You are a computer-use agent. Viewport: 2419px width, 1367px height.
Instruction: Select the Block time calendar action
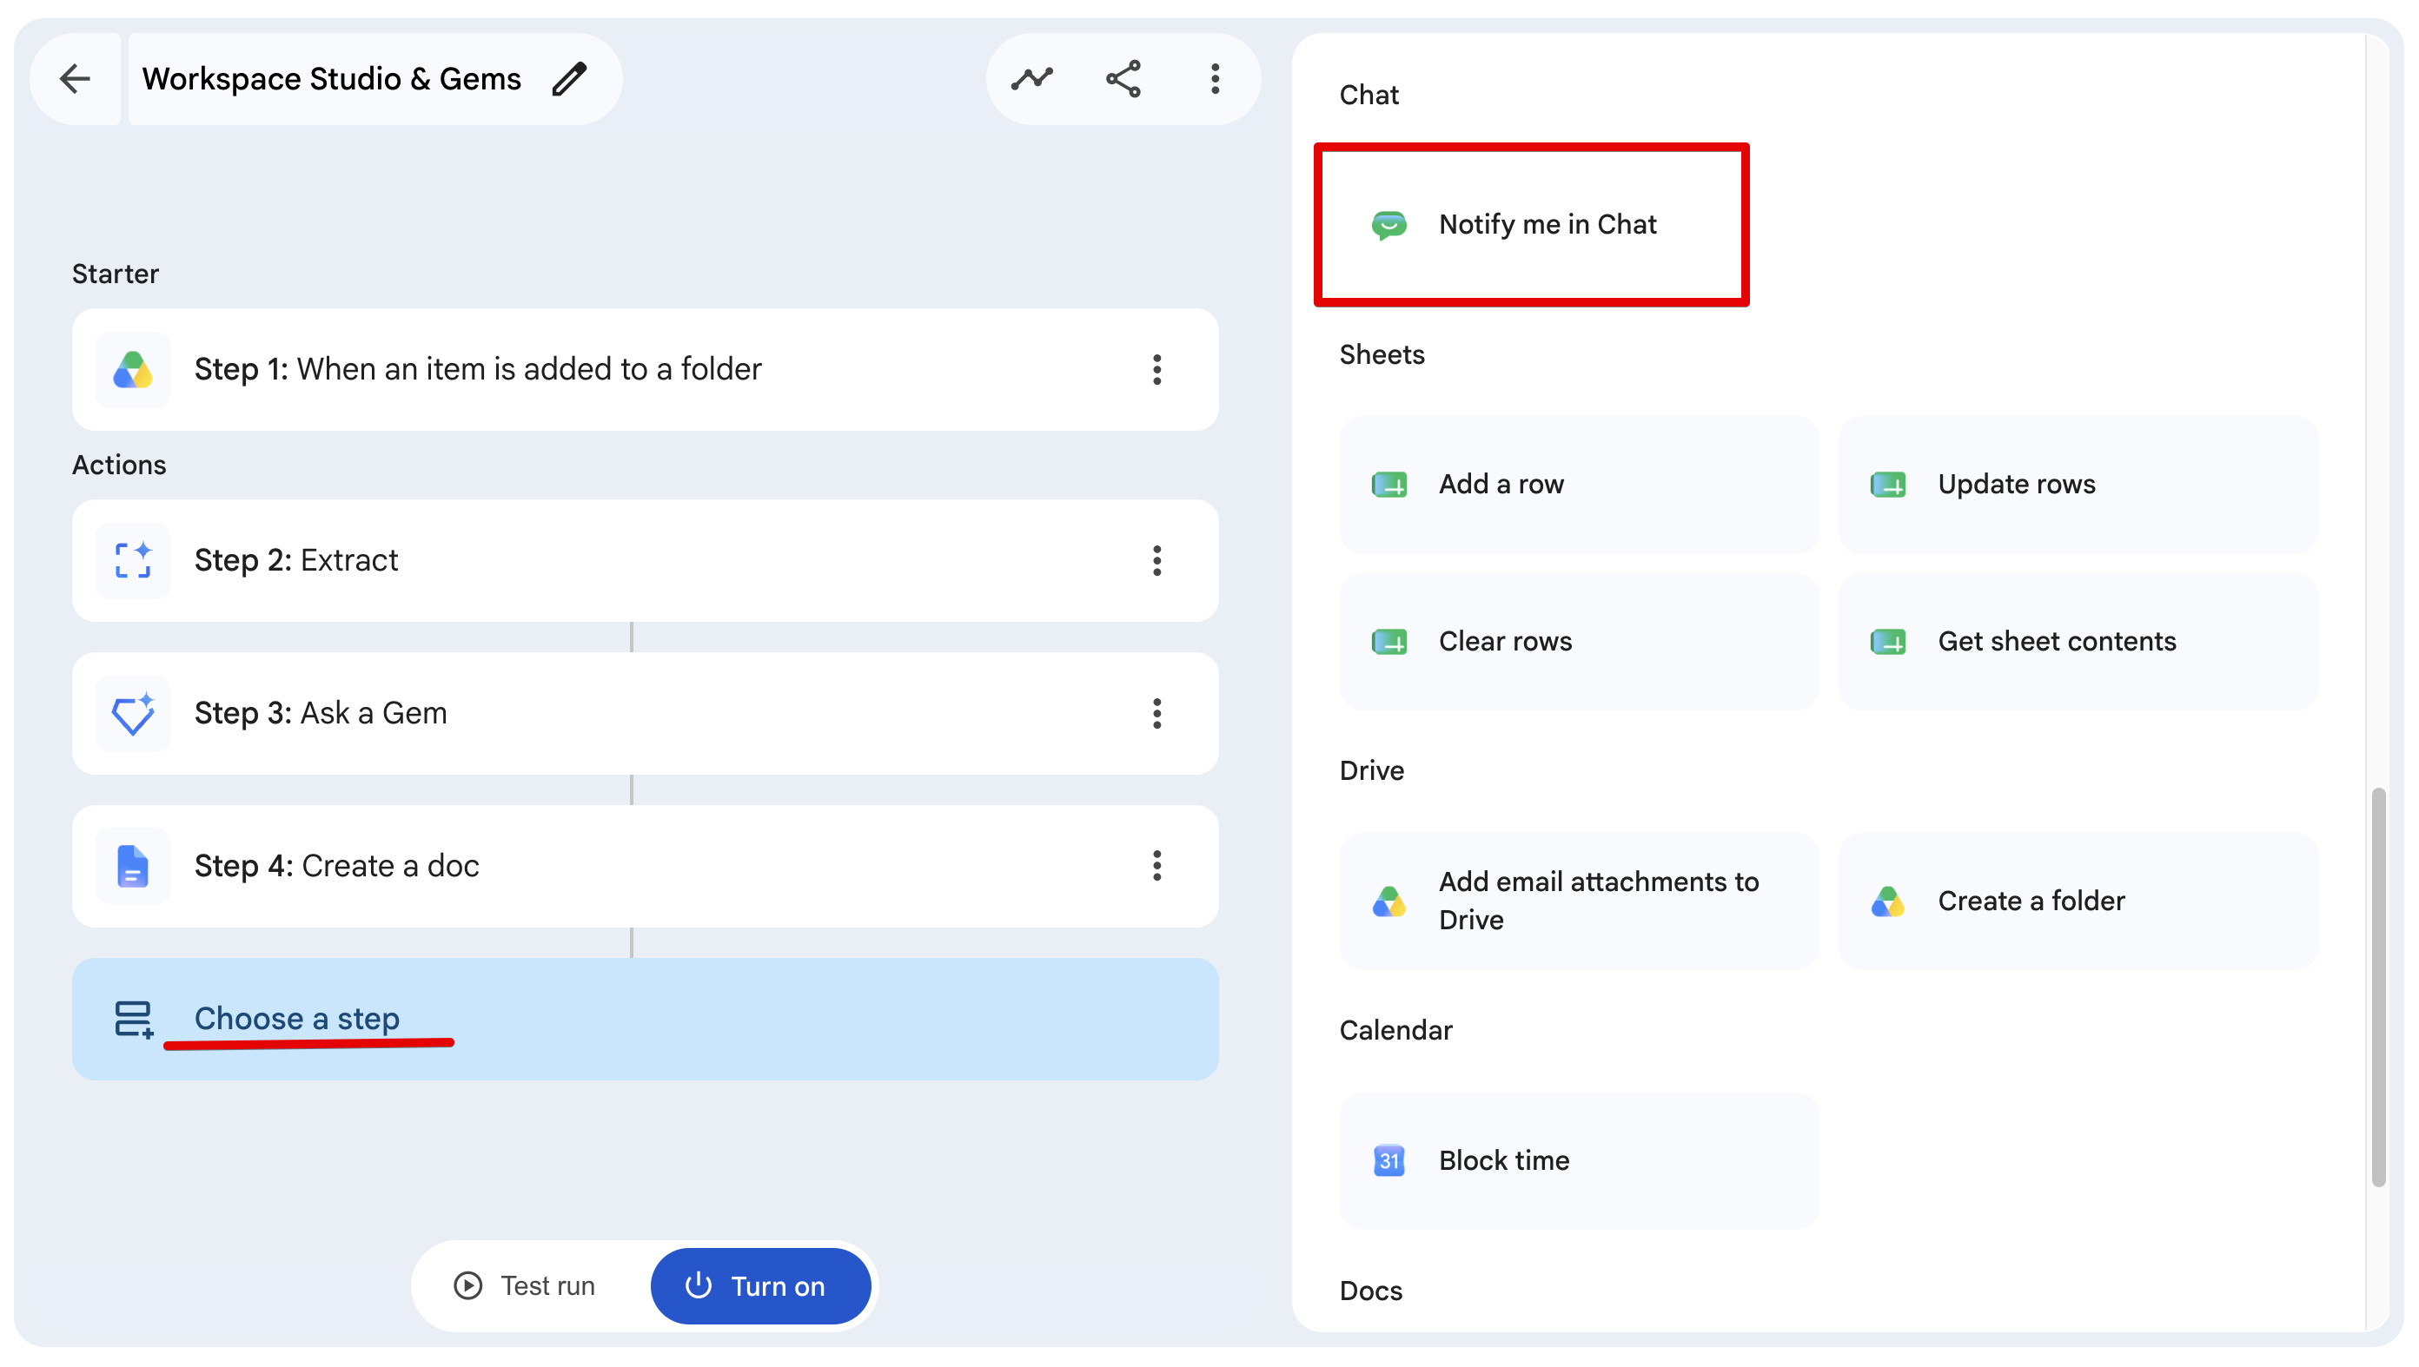point(1579,1160)
